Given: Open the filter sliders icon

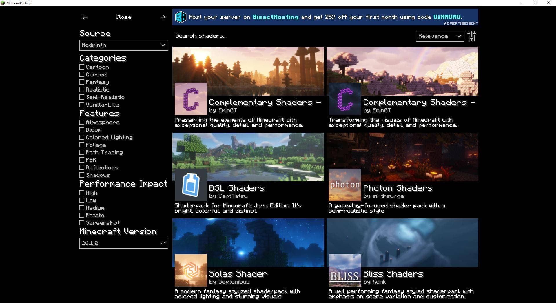Looking at the screenshot, I should 472,36.
